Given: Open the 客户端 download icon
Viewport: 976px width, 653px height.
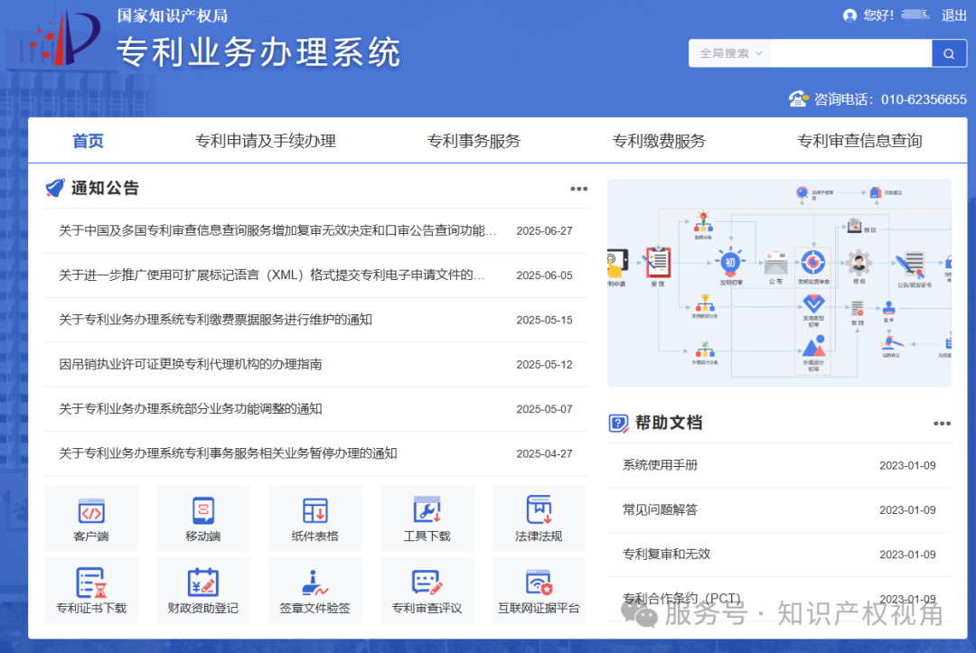Looking at the screenshot, I should pyautogui.click(x=91, y=518).
